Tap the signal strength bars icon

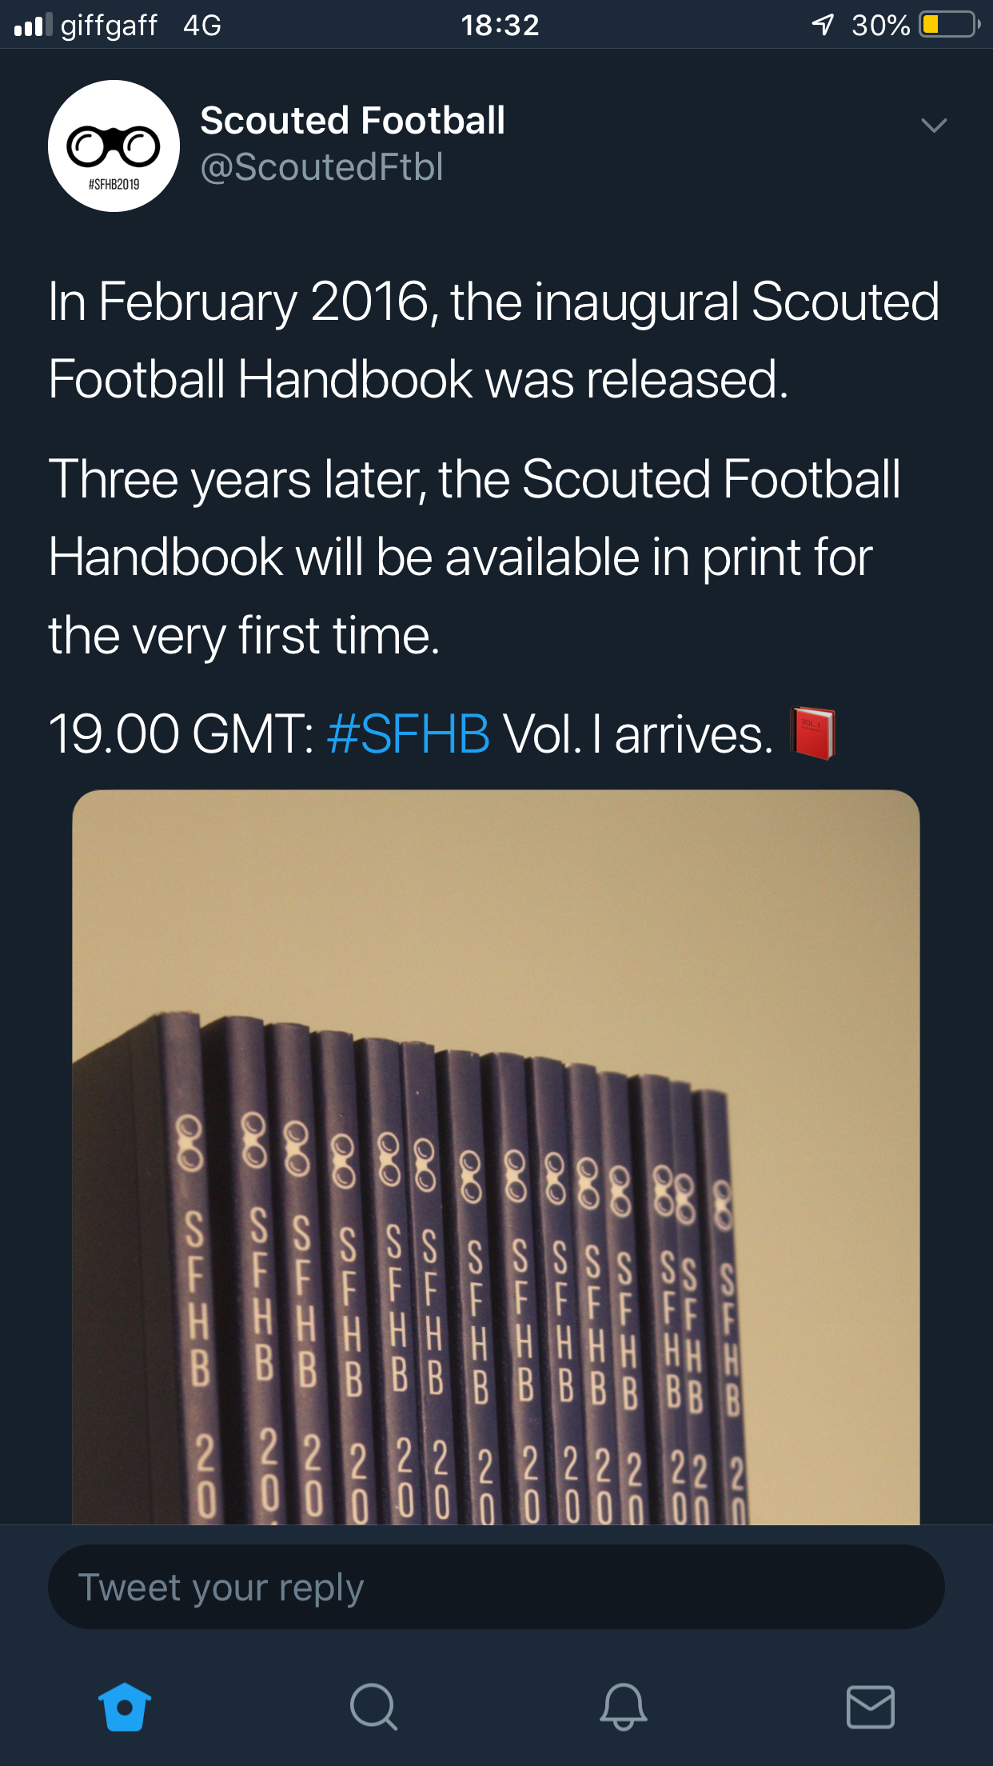coord(33,25)
